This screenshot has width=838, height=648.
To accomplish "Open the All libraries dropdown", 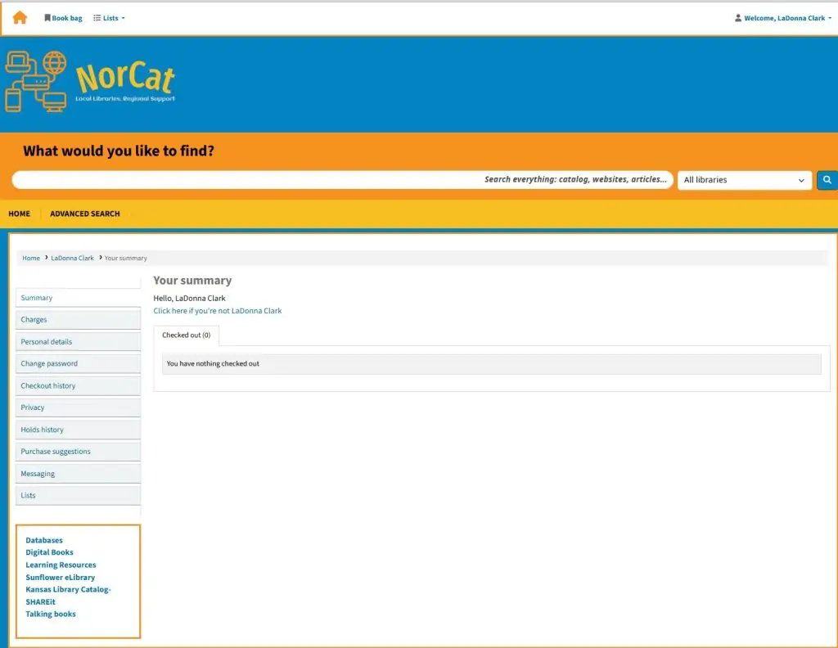I will [744, 180].
